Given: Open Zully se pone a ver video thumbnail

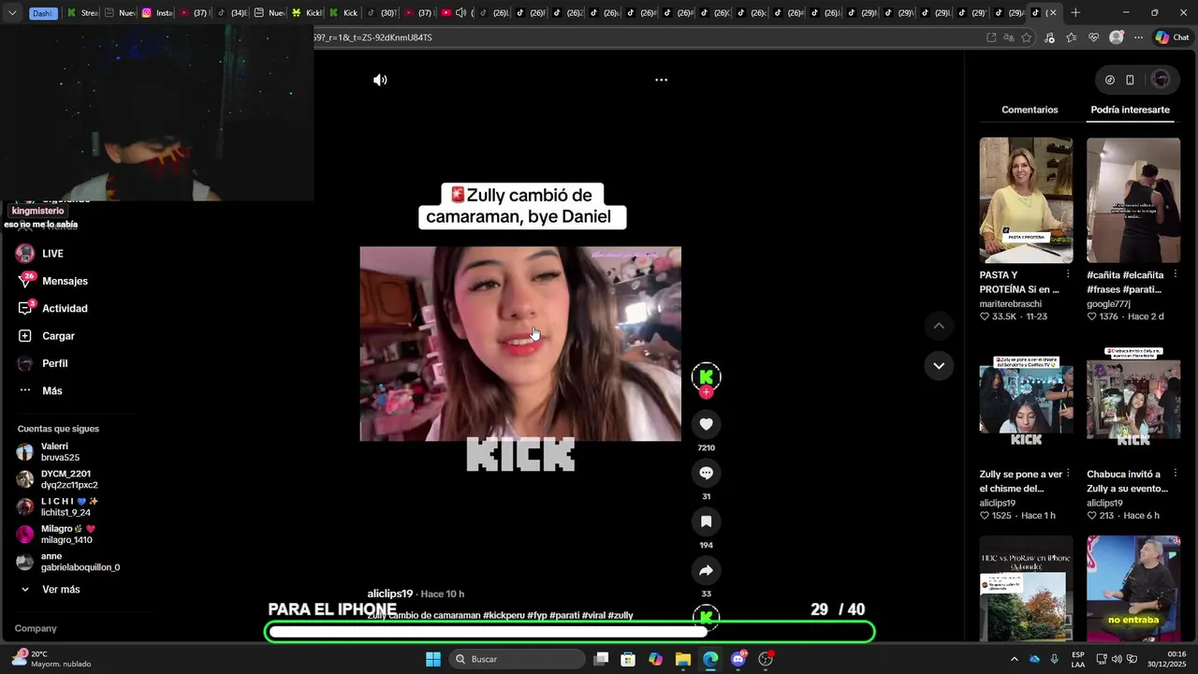Looking at the screenshot, I should click(1026, 399).
